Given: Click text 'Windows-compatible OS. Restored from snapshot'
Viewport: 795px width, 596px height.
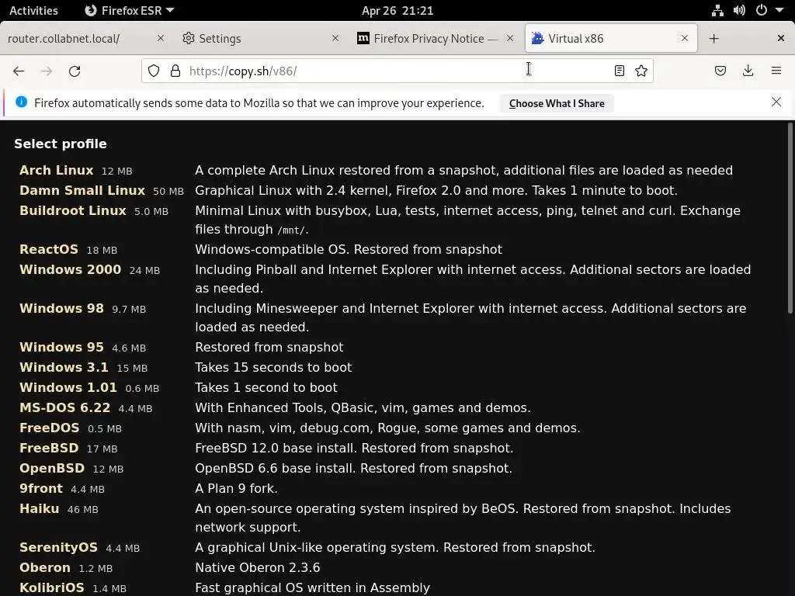Looking at the screenshot, I should click(349, 249).
